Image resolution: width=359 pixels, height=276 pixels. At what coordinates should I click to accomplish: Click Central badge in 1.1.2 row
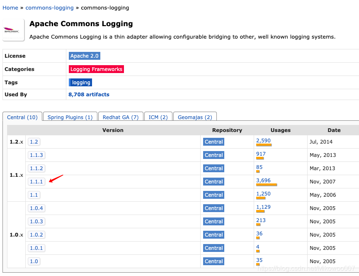click(x=213, y=169)
